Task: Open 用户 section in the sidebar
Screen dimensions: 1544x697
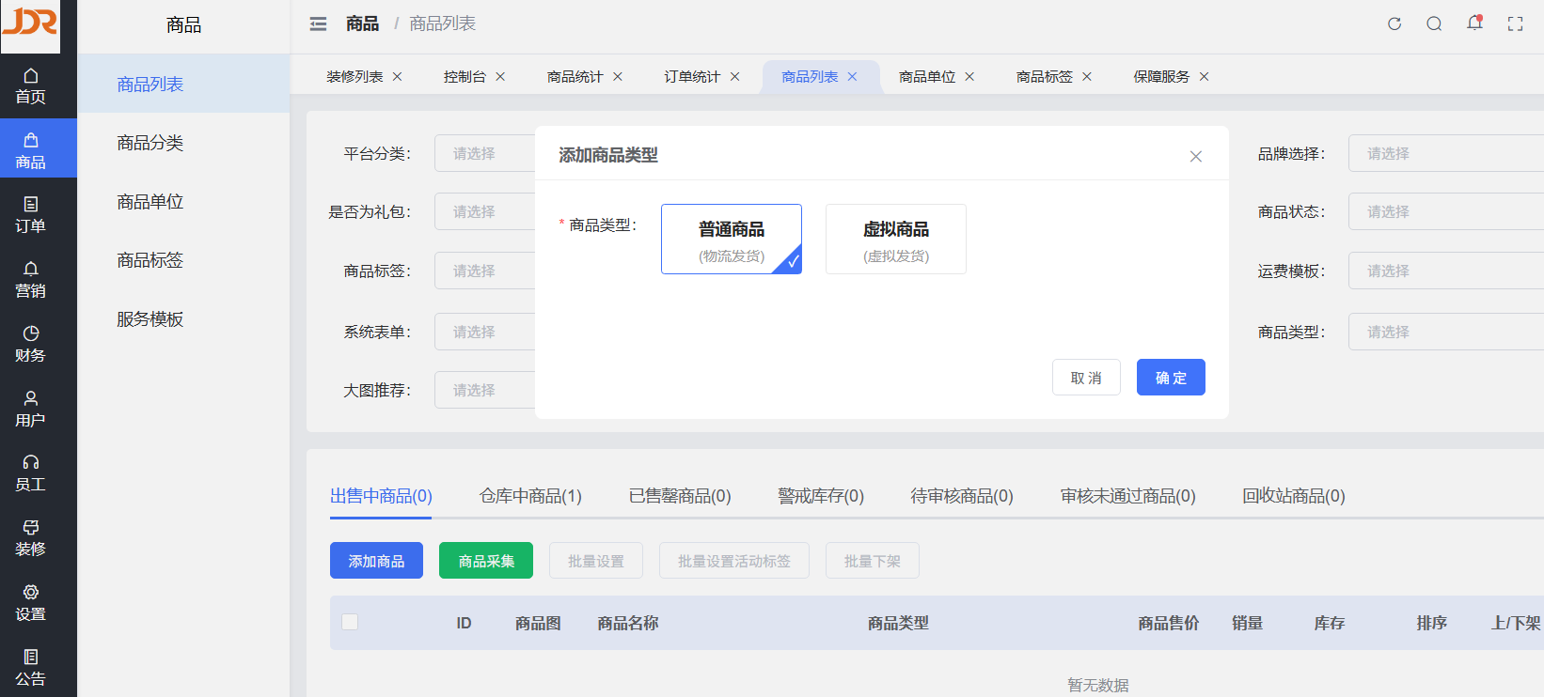Action: [30, 410]
